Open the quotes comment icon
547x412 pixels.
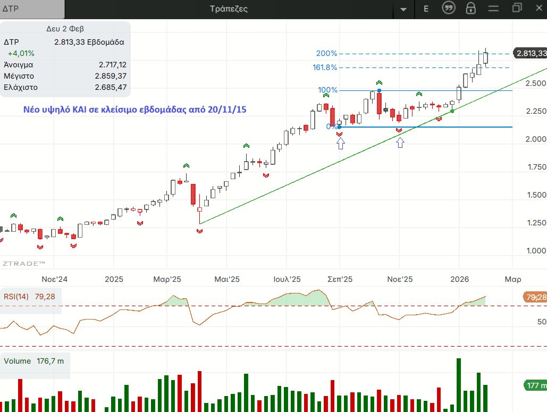point(449,9)
